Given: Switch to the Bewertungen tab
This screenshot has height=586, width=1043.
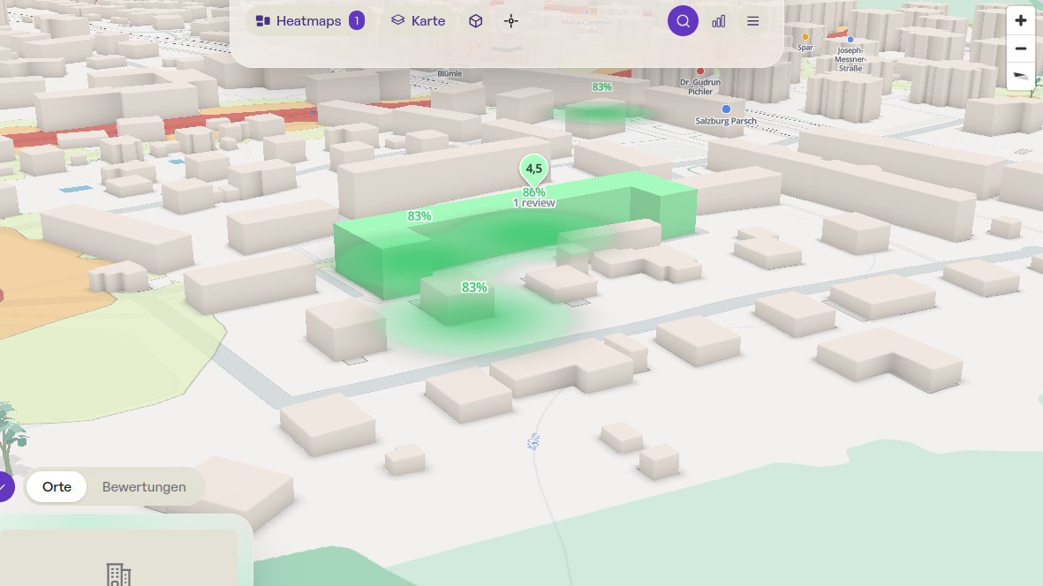Looking at the screenshot, I should point(144,487).
